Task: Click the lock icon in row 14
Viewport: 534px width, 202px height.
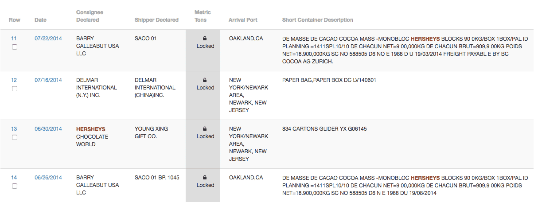Action: click(205, 178)
